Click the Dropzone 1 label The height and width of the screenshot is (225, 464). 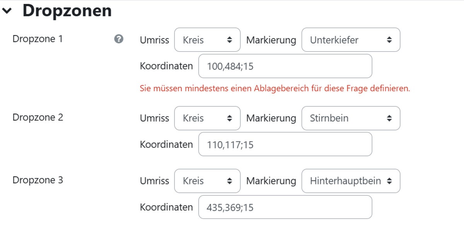(38, 39)
